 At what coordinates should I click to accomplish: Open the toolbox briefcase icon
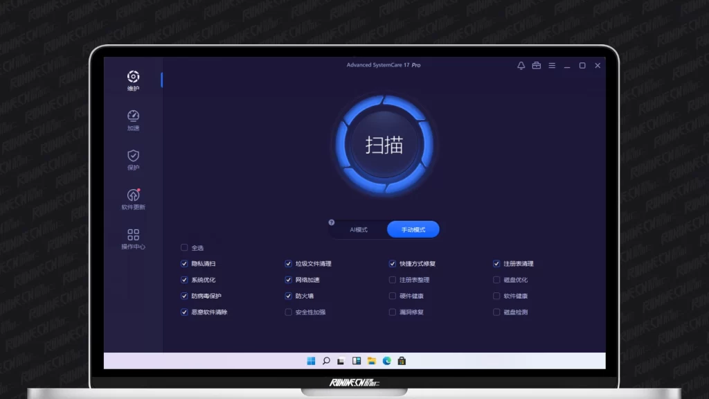click(x=537, y=66)
